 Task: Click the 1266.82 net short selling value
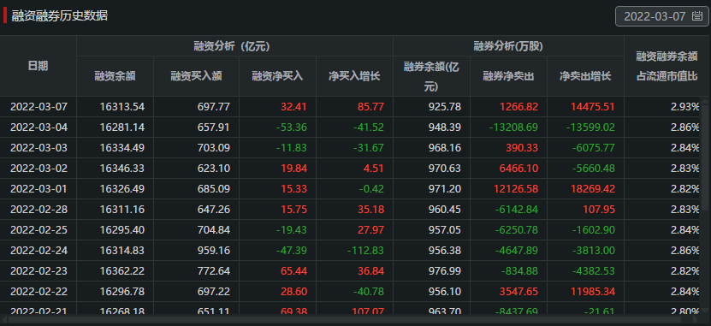(x=518, y=107)
